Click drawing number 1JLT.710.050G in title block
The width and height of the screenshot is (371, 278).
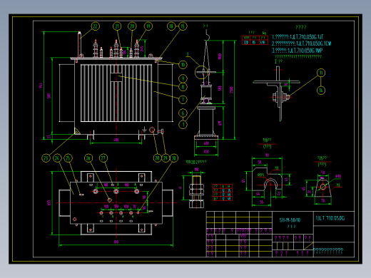330,218
